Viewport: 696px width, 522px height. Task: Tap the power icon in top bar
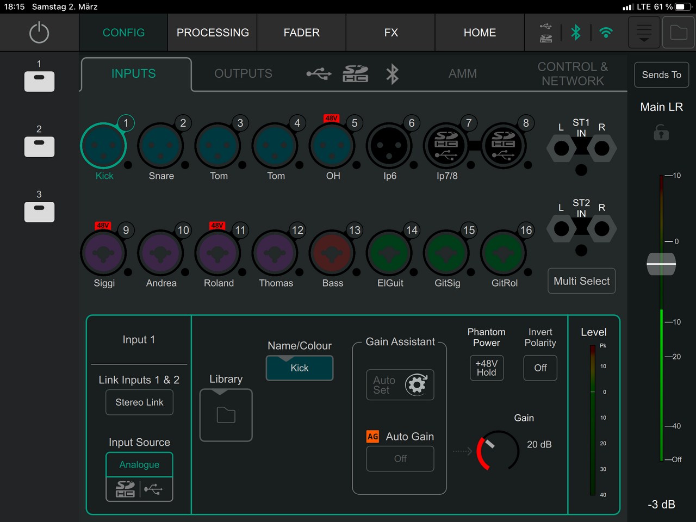pos(39,33)
